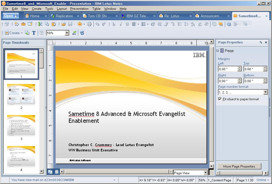Click the window layout icon
The width and height of the screenshot is (272, 184).
(30, 24)
